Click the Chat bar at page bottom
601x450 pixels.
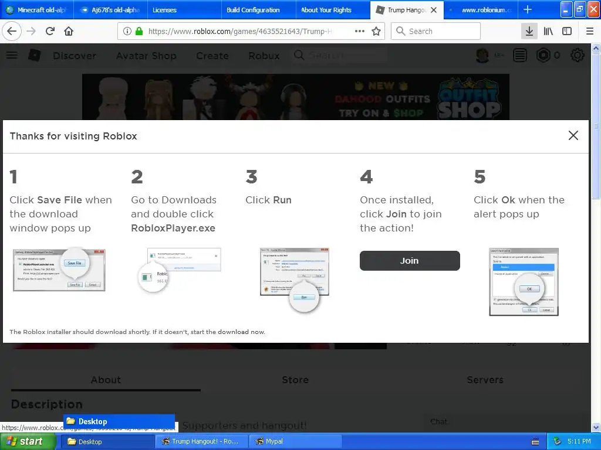click(506, 422)
